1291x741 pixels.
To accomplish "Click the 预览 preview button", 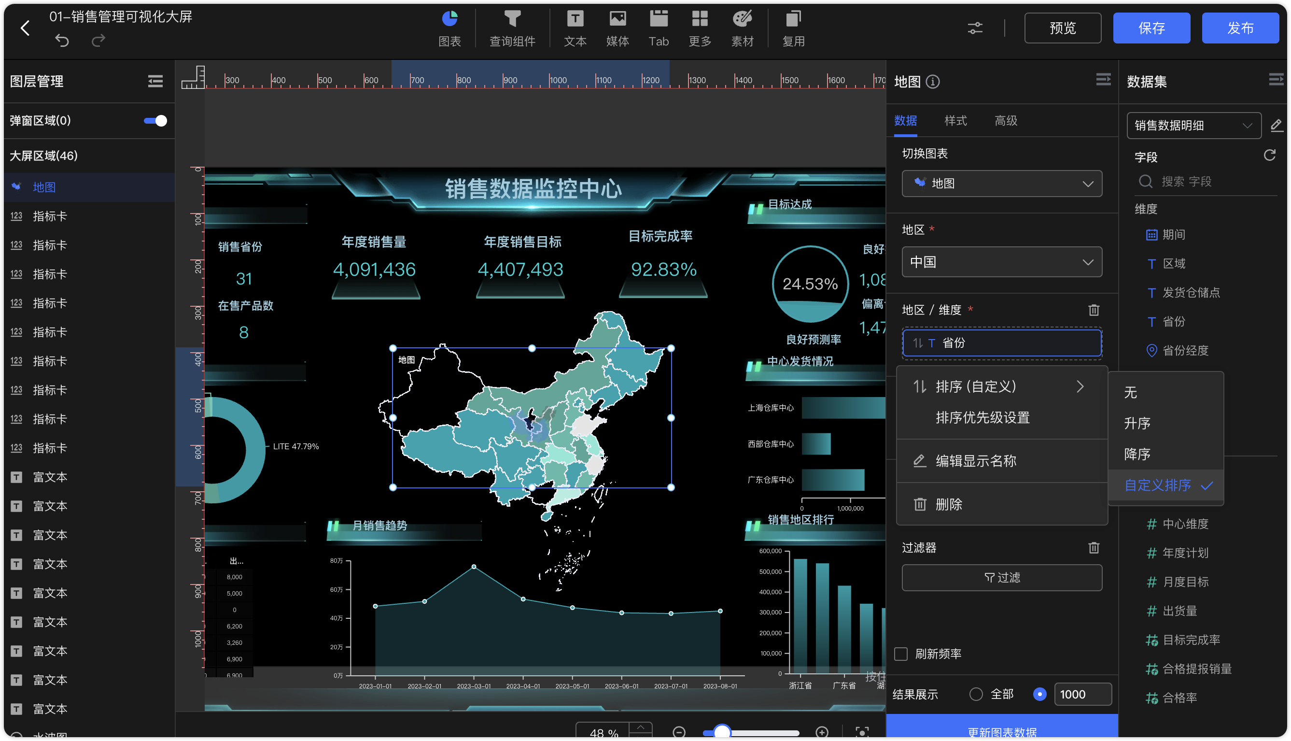I will click(x=1062, y=28).
